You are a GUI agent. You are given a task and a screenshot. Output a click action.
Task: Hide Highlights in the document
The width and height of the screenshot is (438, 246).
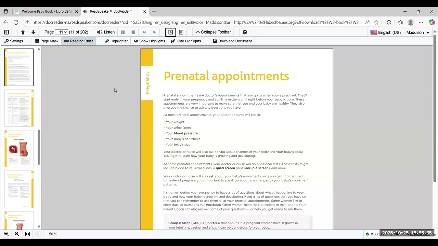click(x=186, y=41)
